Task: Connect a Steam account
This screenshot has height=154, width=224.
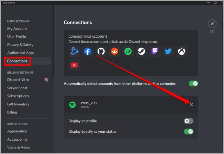Action: click(142, 51)
